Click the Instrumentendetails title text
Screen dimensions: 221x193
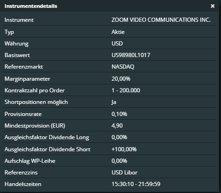(x=31, y=6)
